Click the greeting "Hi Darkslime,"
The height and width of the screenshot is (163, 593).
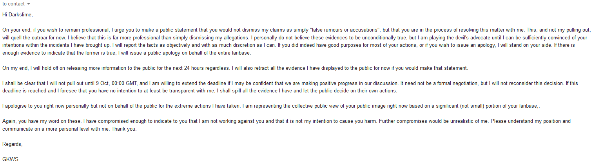(17, 14)
